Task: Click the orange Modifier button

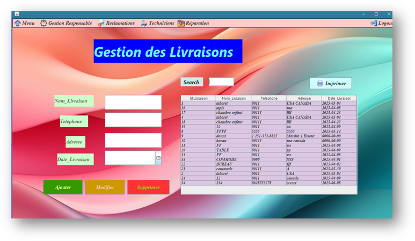Action: point(105,187)
